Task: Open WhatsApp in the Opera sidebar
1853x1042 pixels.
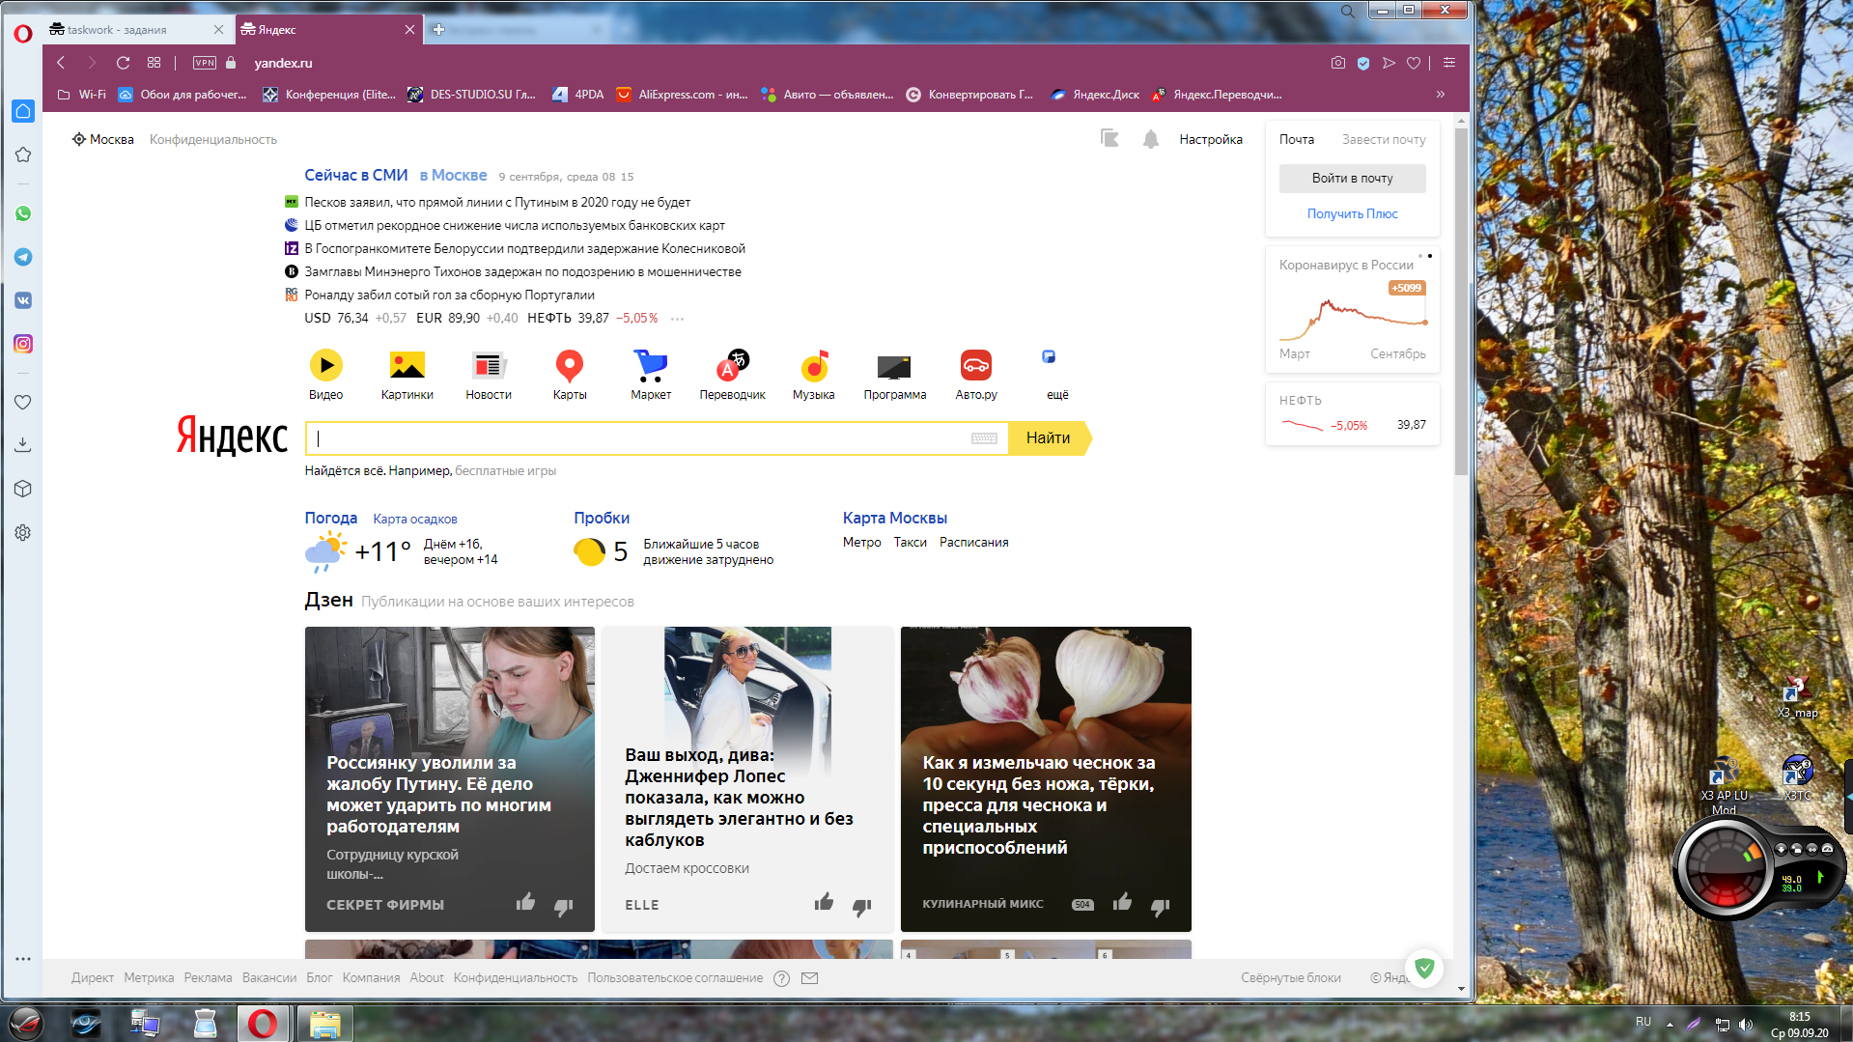Action: [23, 213]
